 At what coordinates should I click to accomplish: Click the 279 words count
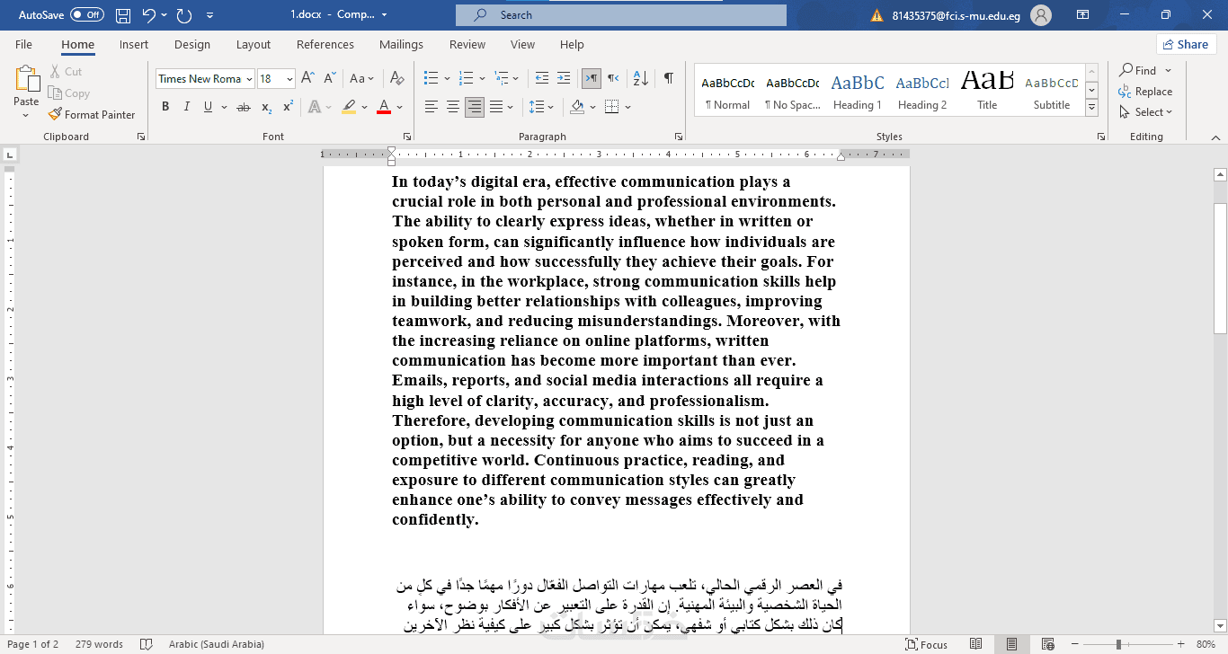coord(99,644)
